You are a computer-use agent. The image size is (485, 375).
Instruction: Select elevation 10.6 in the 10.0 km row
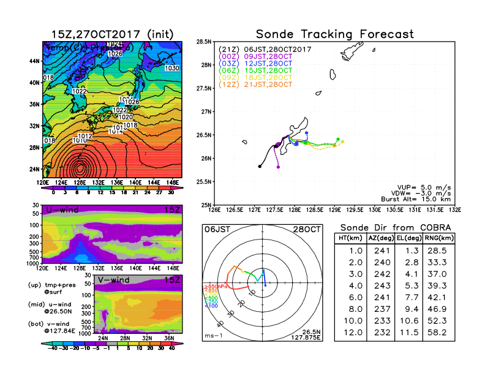click(409, 321)
